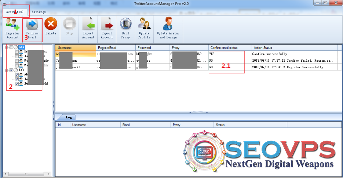Click the Confirm email status column header

(230, 48)
